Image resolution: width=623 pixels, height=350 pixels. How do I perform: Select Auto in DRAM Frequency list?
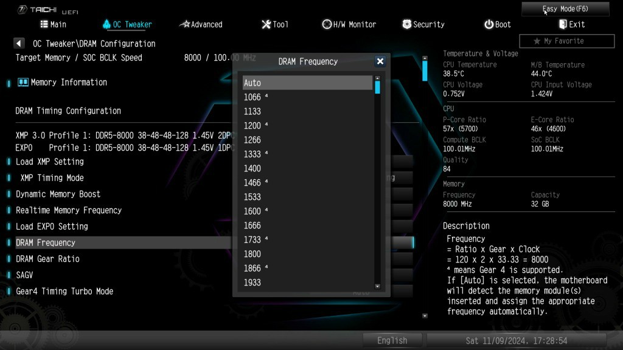point(307,83)
